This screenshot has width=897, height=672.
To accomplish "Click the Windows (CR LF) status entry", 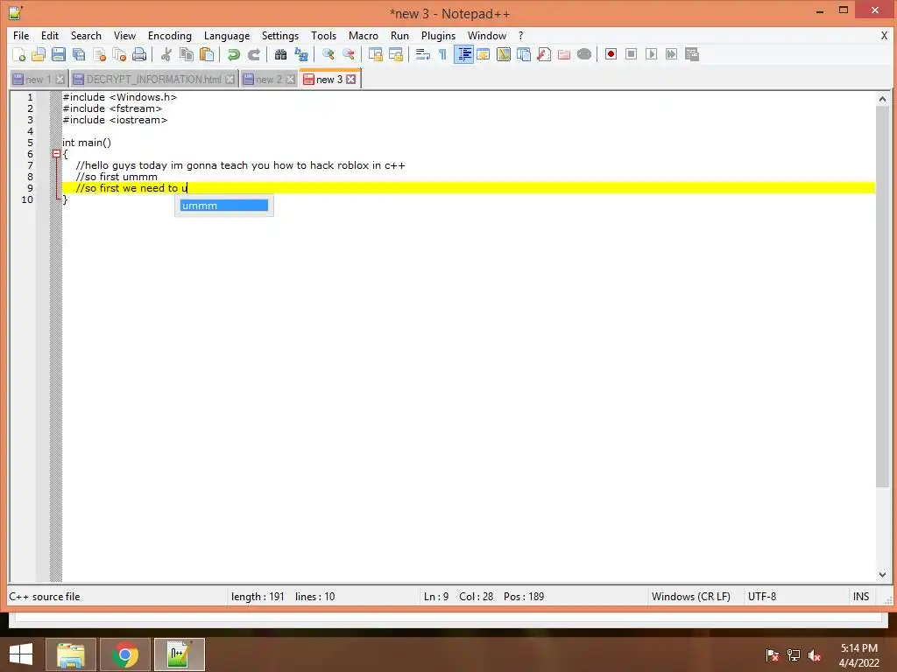I will (690, 597).
